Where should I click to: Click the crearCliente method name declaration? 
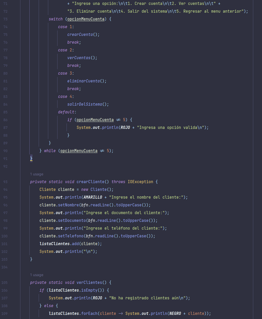point(91,182)
